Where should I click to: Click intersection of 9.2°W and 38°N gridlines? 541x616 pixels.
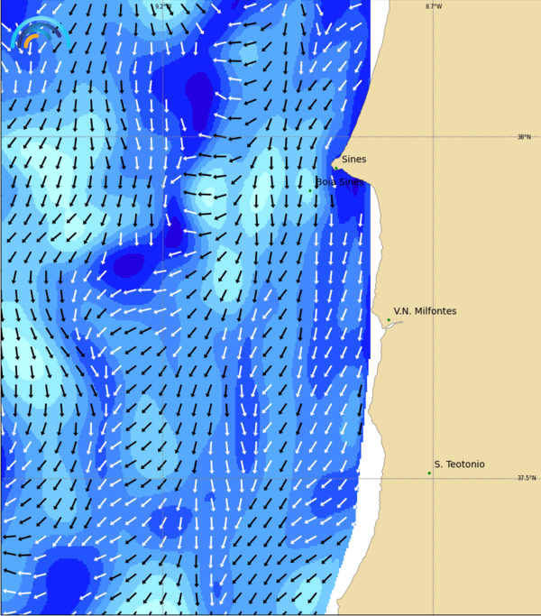point(162,136)
